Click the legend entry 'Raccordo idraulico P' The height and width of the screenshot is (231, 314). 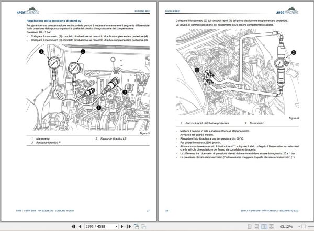[x=48, y=143]
